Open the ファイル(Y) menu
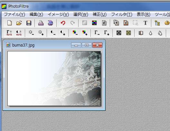 click(14, 14)
